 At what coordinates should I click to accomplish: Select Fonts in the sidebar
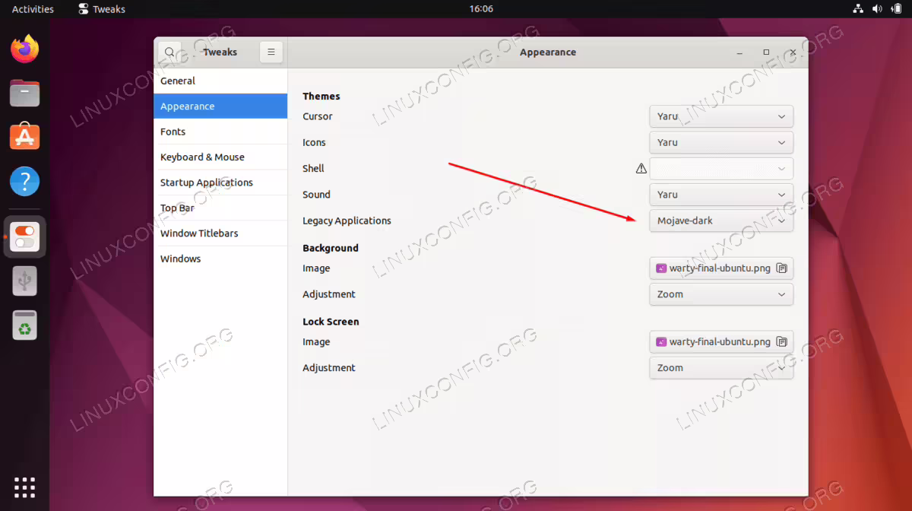coord(220,132)
